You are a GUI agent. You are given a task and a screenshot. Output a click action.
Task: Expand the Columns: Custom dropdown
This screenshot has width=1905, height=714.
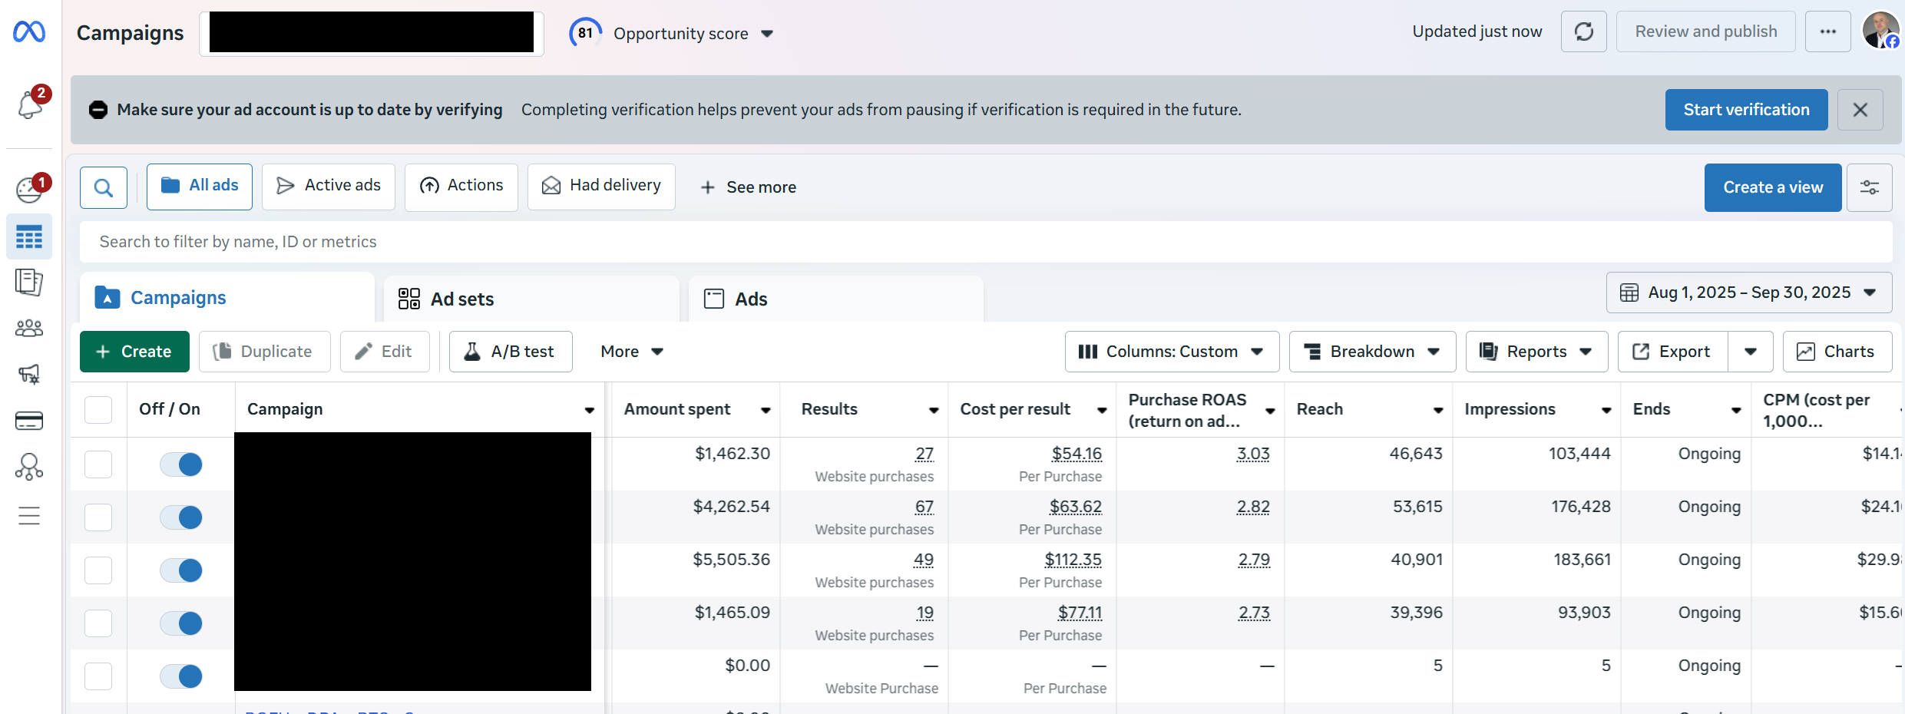pyautogui.click(x=1172, y=352)
